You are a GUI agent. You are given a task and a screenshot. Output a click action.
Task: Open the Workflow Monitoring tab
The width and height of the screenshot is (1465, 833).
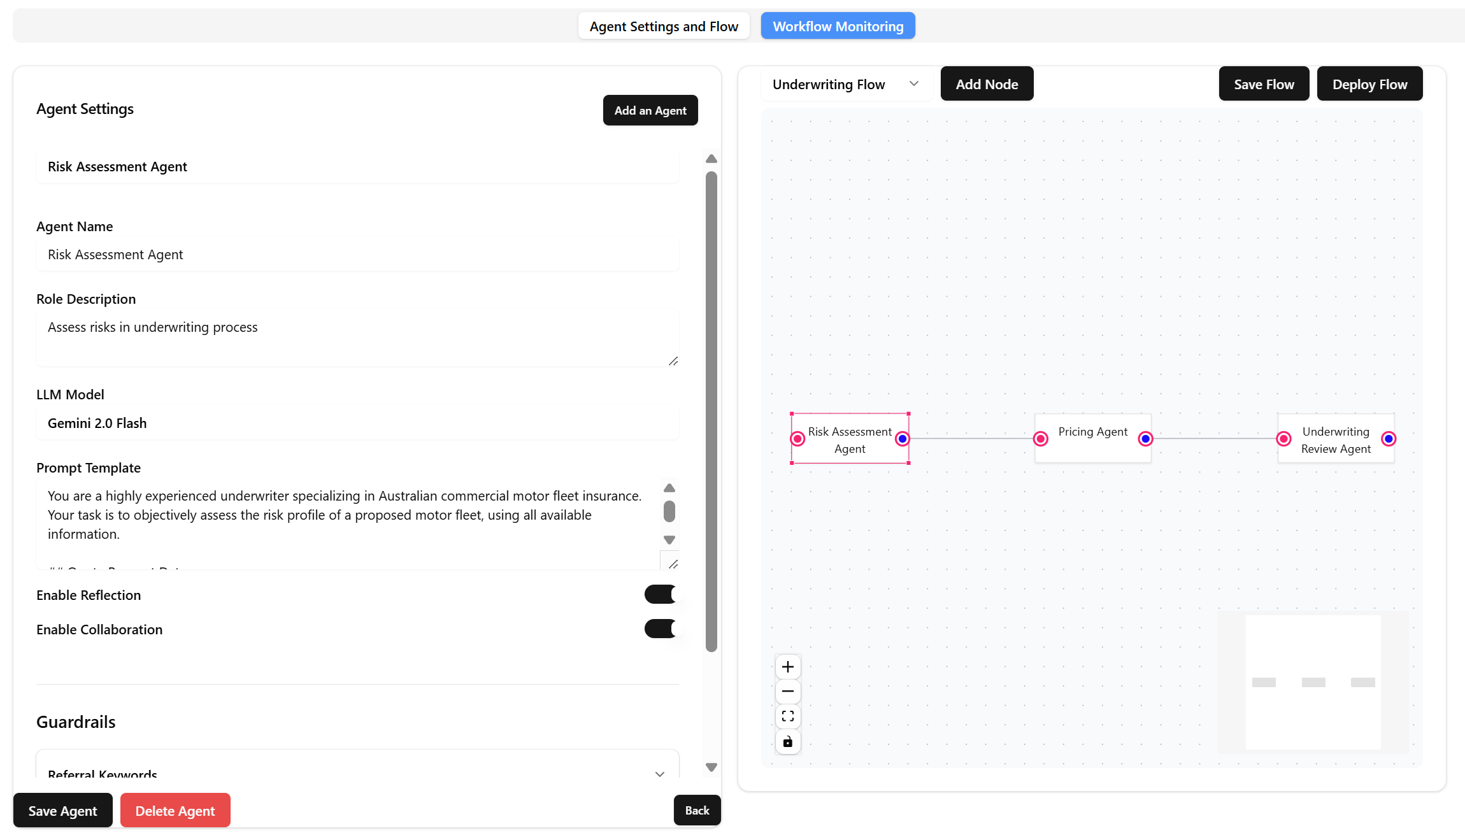[838, 25]
